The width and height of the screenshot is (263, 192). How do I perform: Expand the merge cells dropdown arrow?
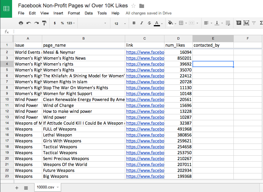(x=197, y=23)
